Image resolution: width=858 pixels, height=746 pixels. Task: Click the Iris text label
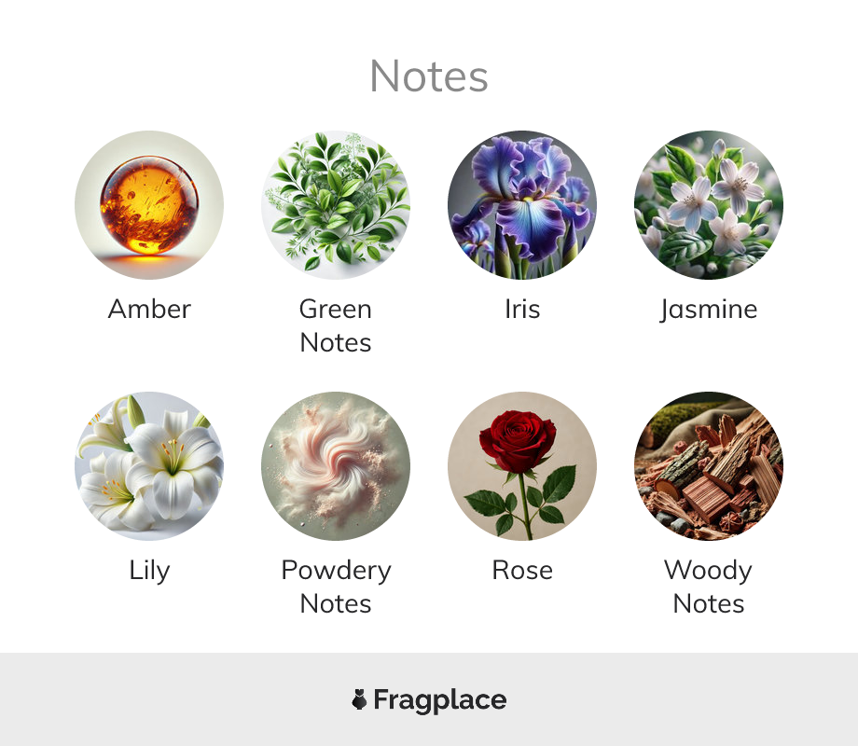(522, 310)
